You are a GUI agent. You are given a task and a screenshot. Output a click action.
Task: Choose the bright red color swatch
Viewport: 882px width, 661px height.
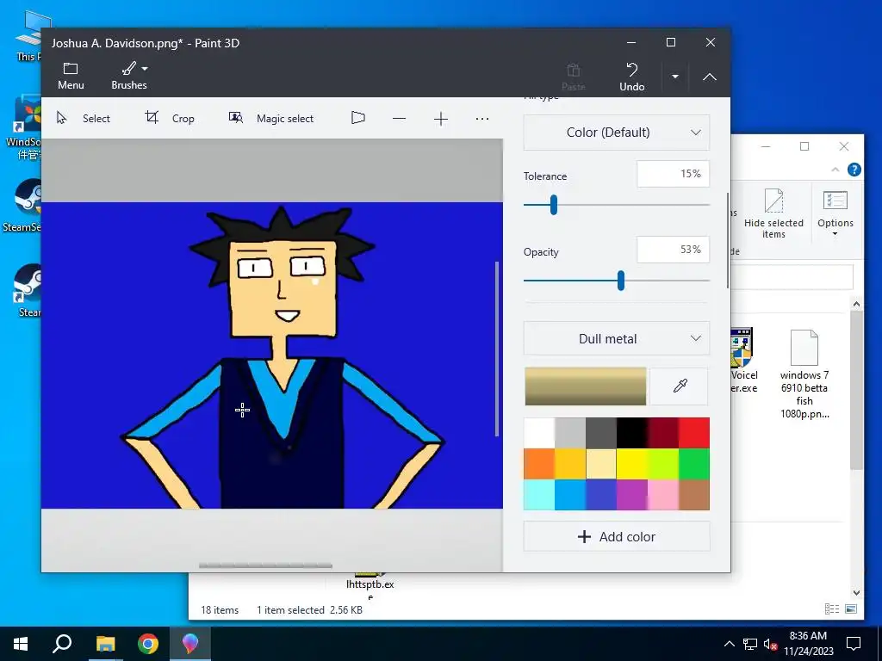click(x=694, y=433)
